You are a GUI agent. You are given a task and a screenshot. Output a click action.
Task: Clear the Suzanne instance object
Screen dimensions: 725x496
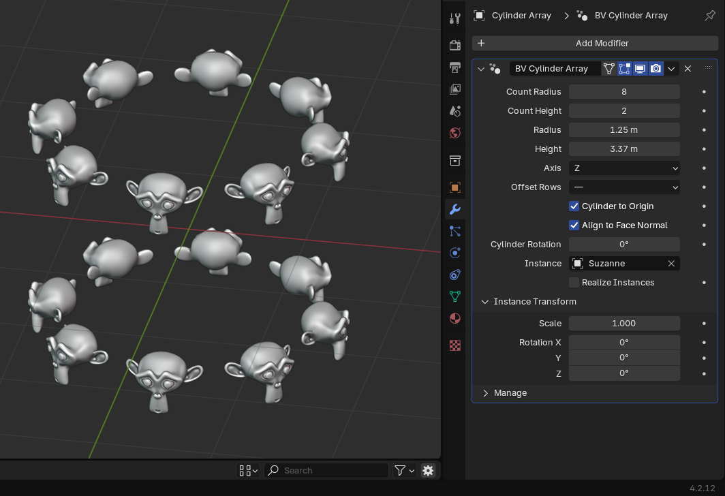tap(671, 264)
